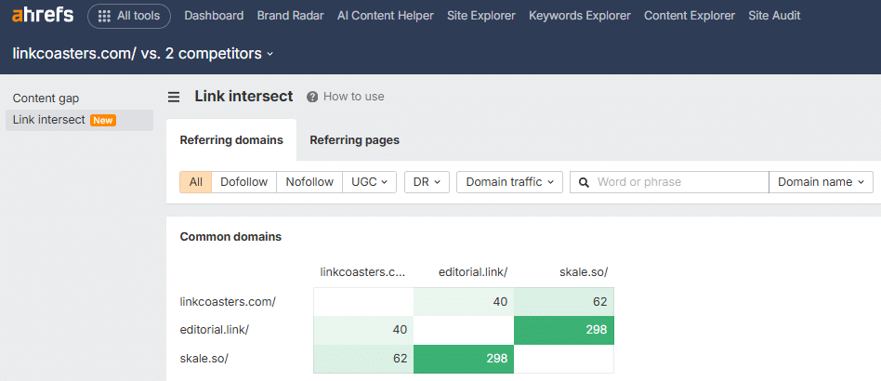
Task: Select the Dofollow filter
Action: click(243, 182)
